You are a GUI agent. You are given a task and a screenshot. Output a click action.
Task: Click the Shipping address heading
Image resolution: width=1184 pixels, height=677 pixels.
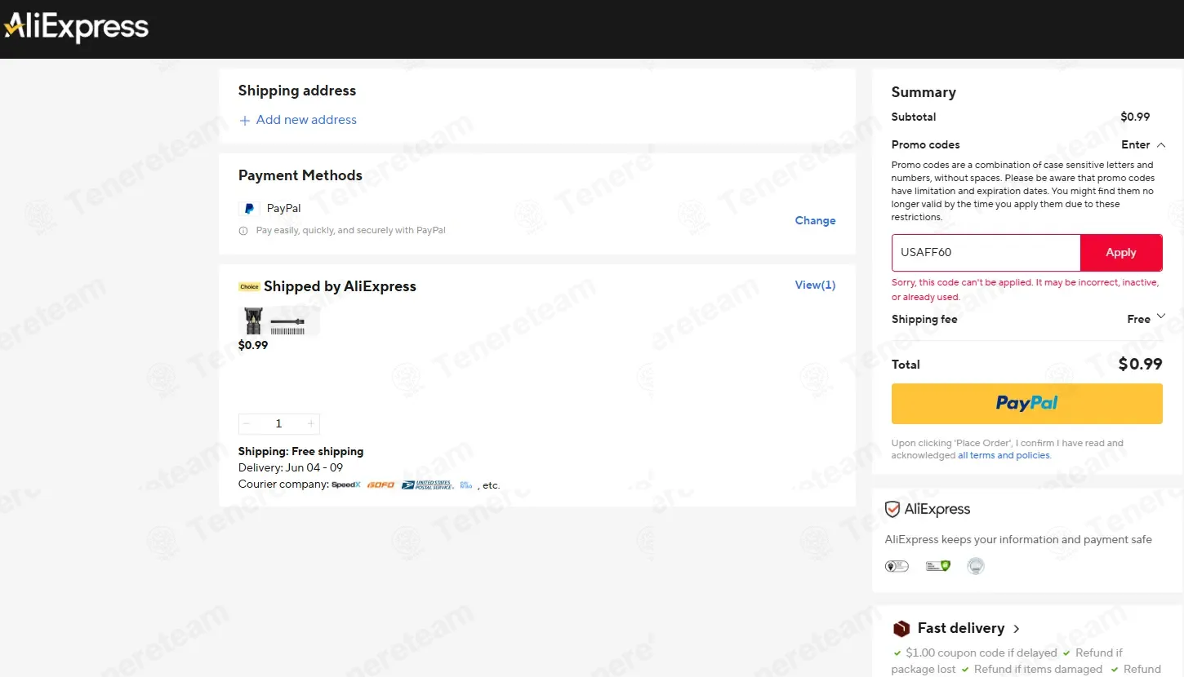click(x=297, y=91)
